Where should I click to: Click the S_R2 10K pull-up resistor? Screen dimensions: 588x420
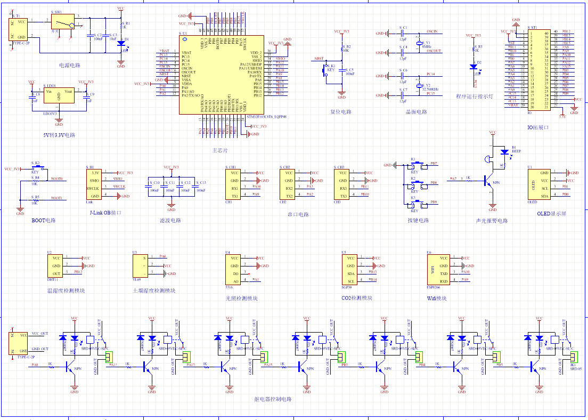341,49
